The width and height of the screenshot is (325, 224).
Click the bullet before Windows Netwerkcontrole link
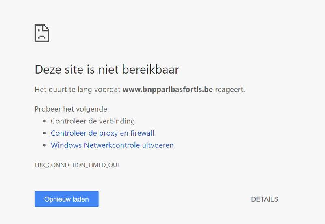click(x=45, y=145)
